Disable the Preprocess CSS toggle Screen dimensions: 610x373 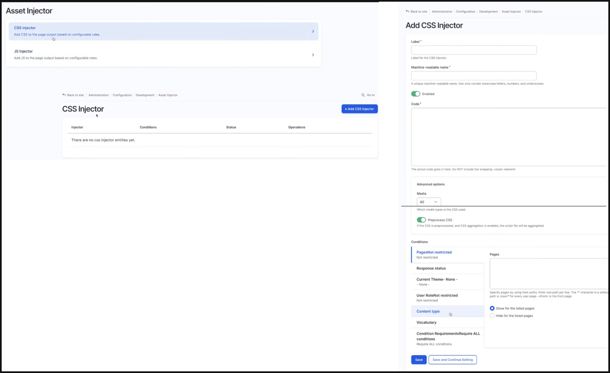(x=421, y=220)
